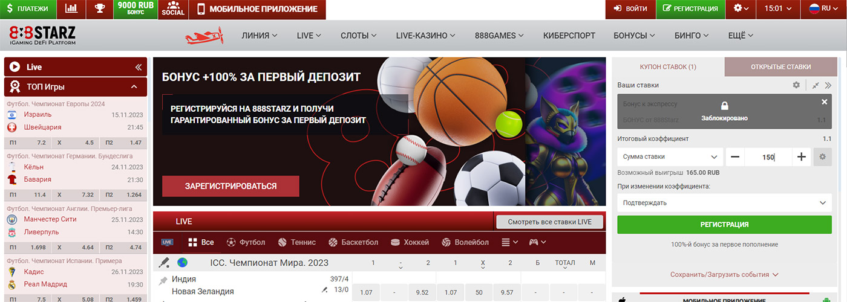Open the 888GAMES menu

pos(499,36)
